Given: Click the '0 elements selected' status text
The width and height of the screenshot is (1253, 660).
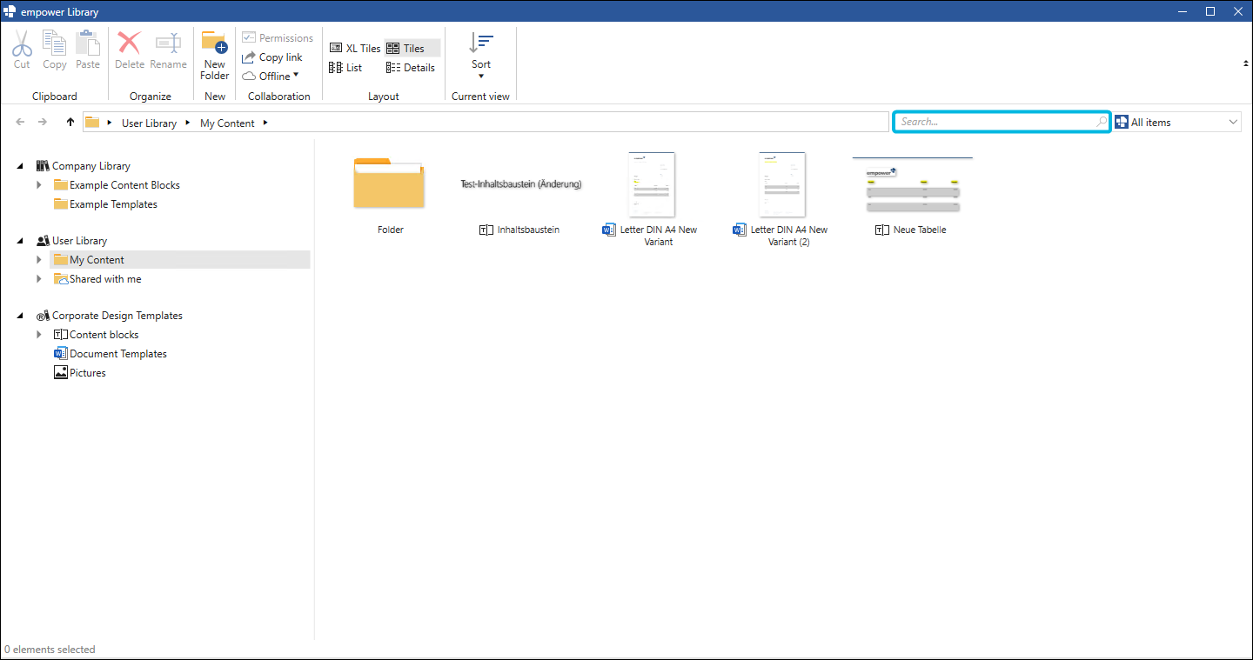Looking at the screenshot, I should tap(50, 650).
